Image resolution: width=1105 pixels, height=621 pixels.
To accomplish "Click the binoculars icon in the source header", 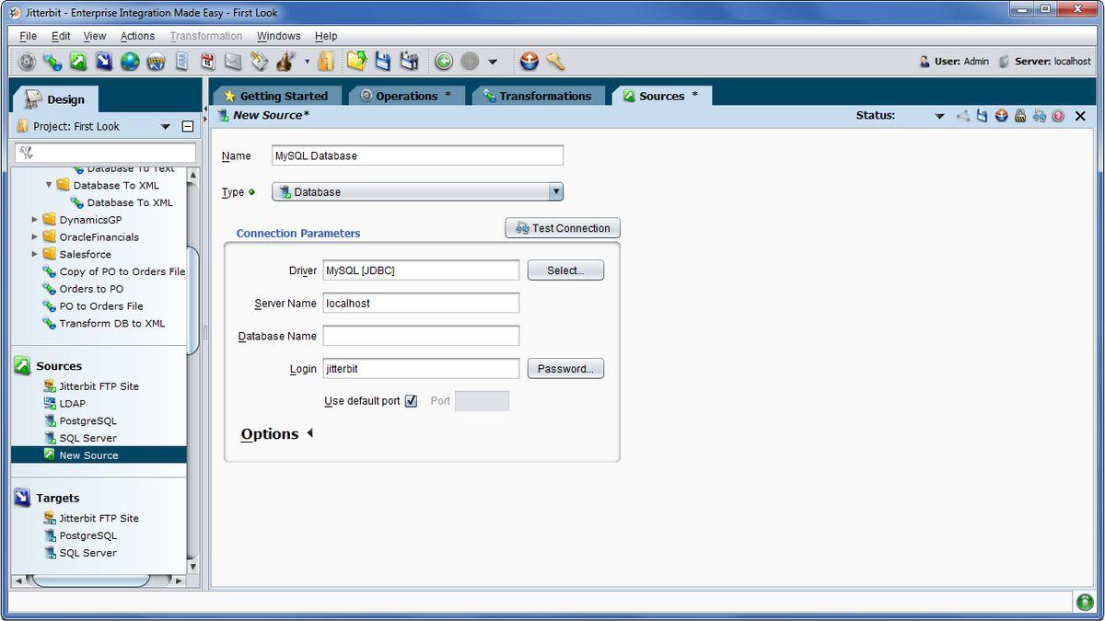I will click(1040, 116).
